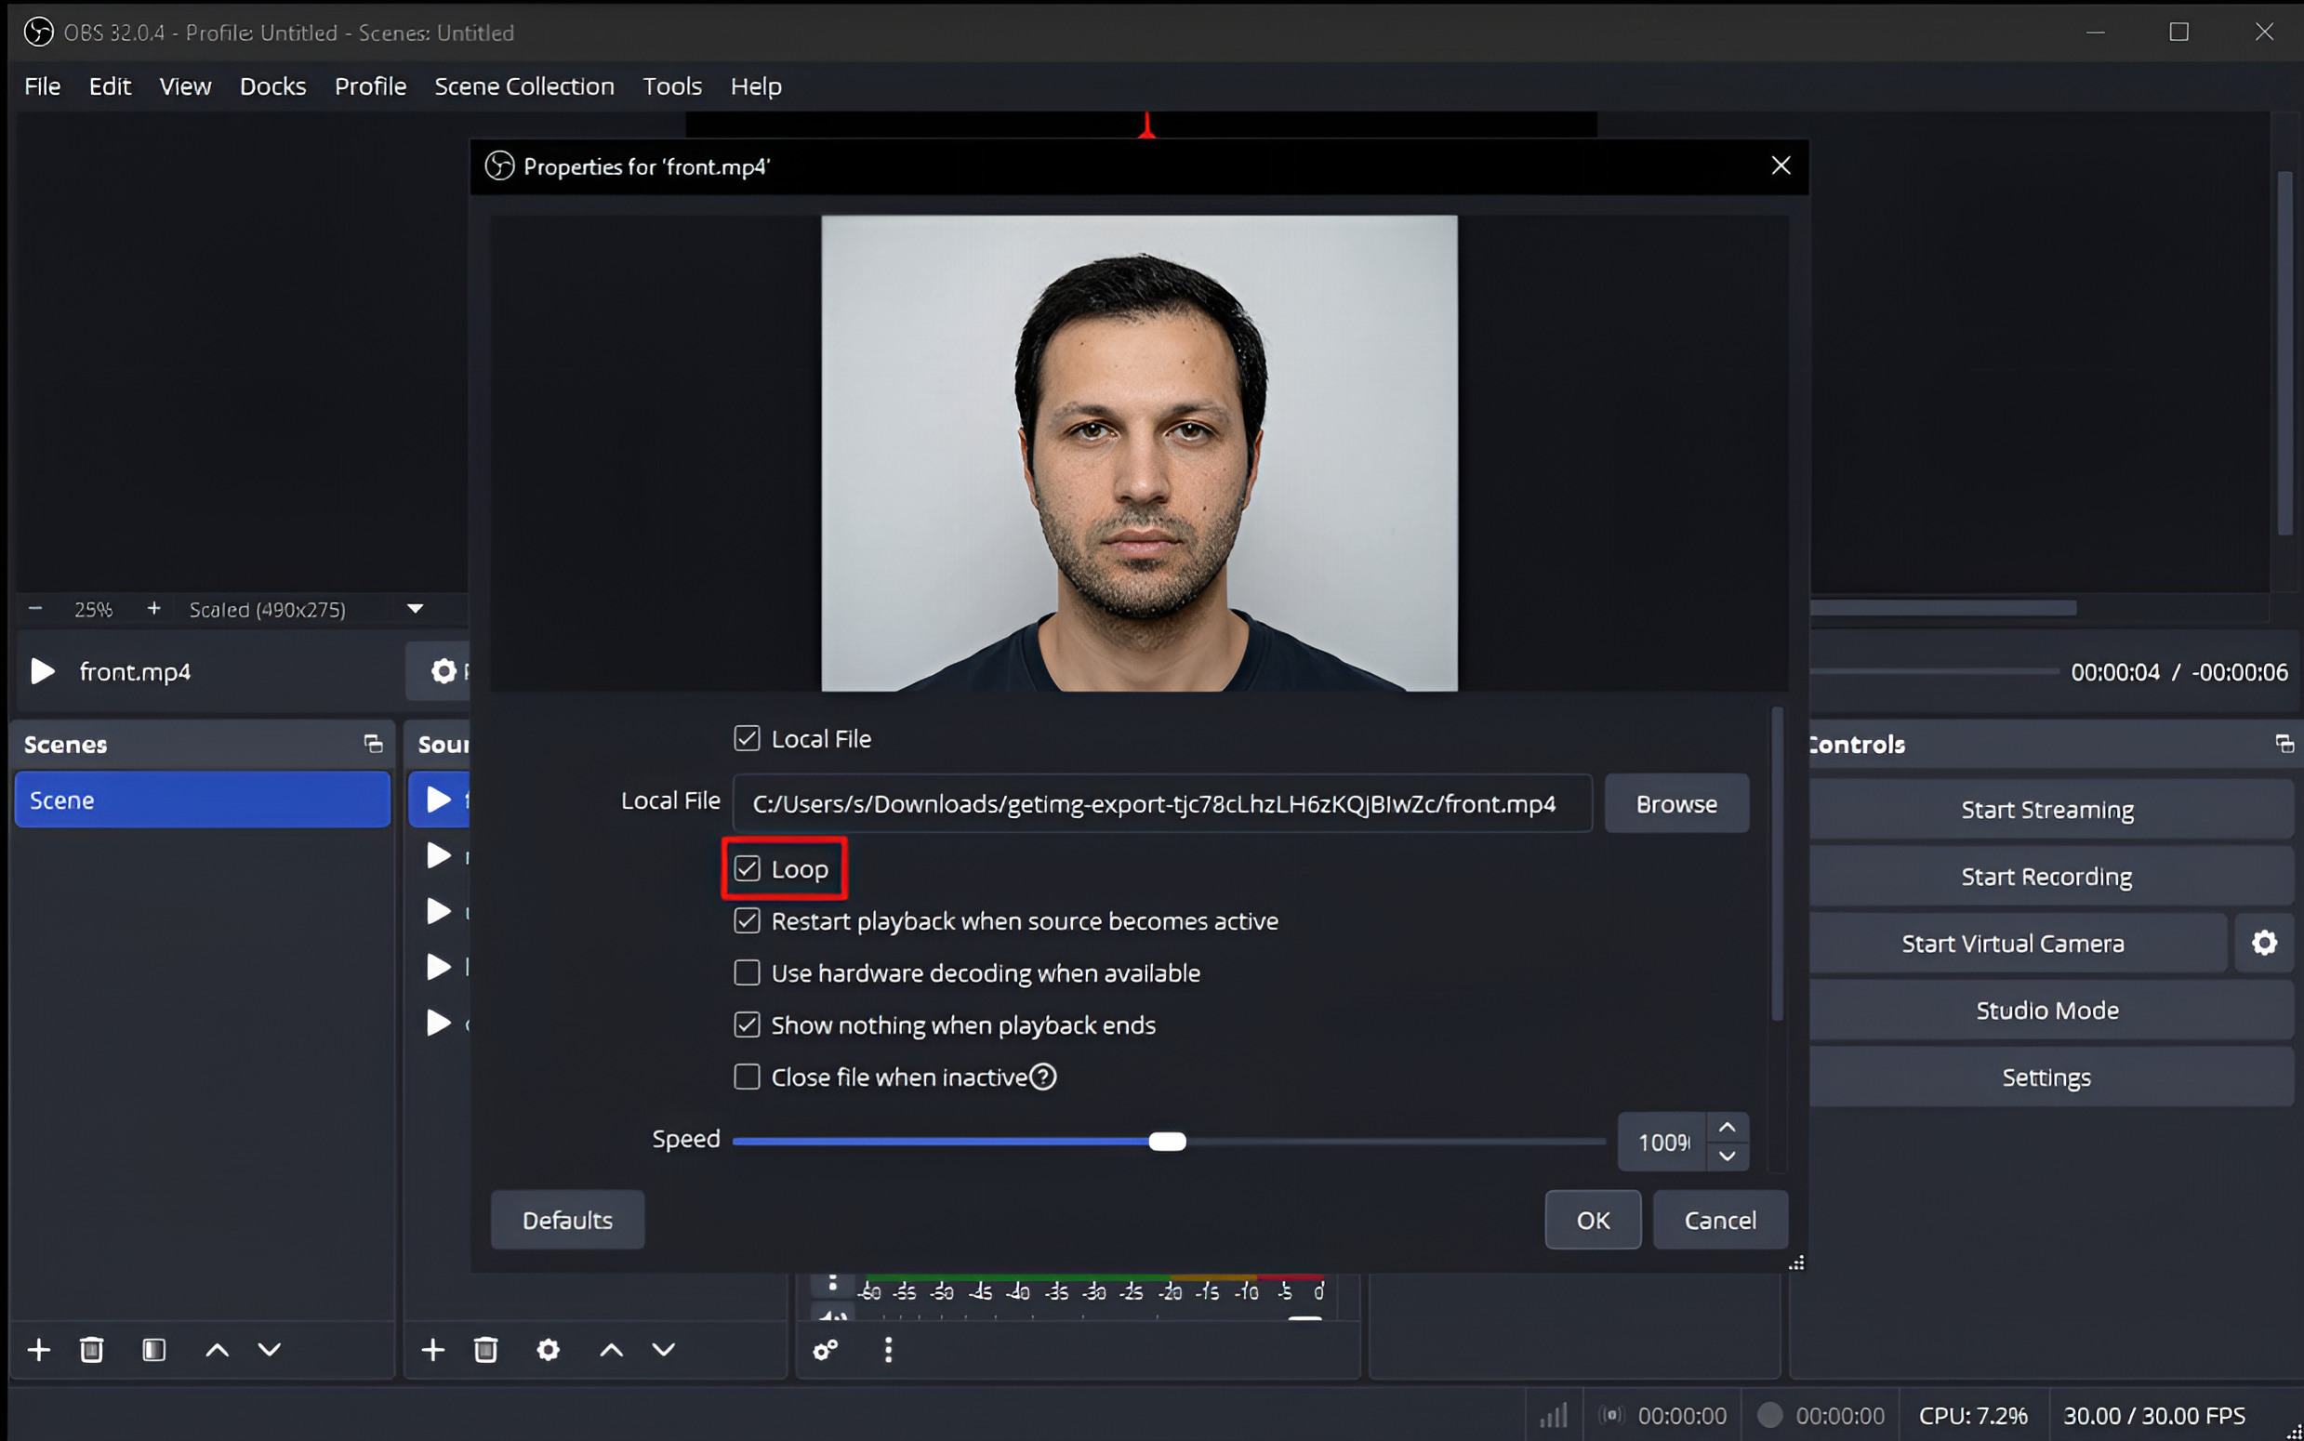2304x1441 pixels.
Task: Enable Close file when inactive checkbox
Action: click(747, 1077)
